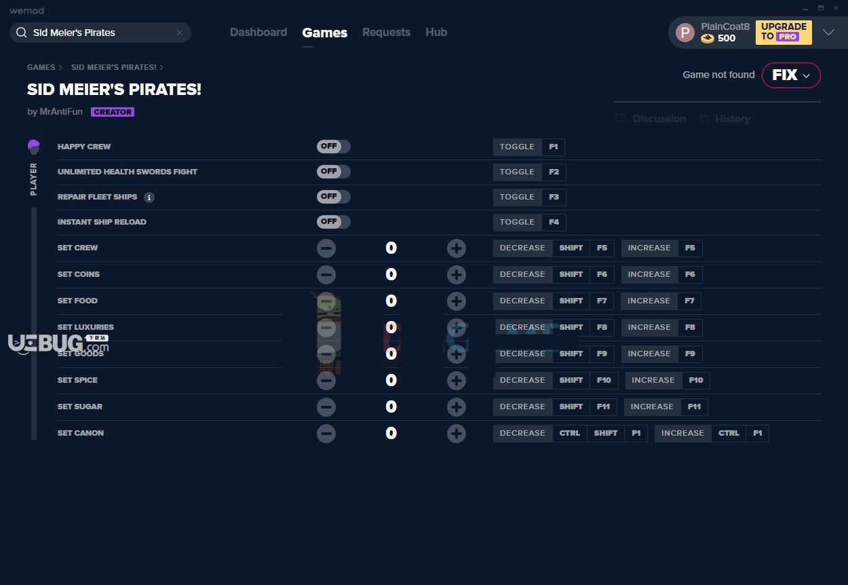Open the History tab
This screenshot has height=585, width=848.
point(725,119)
